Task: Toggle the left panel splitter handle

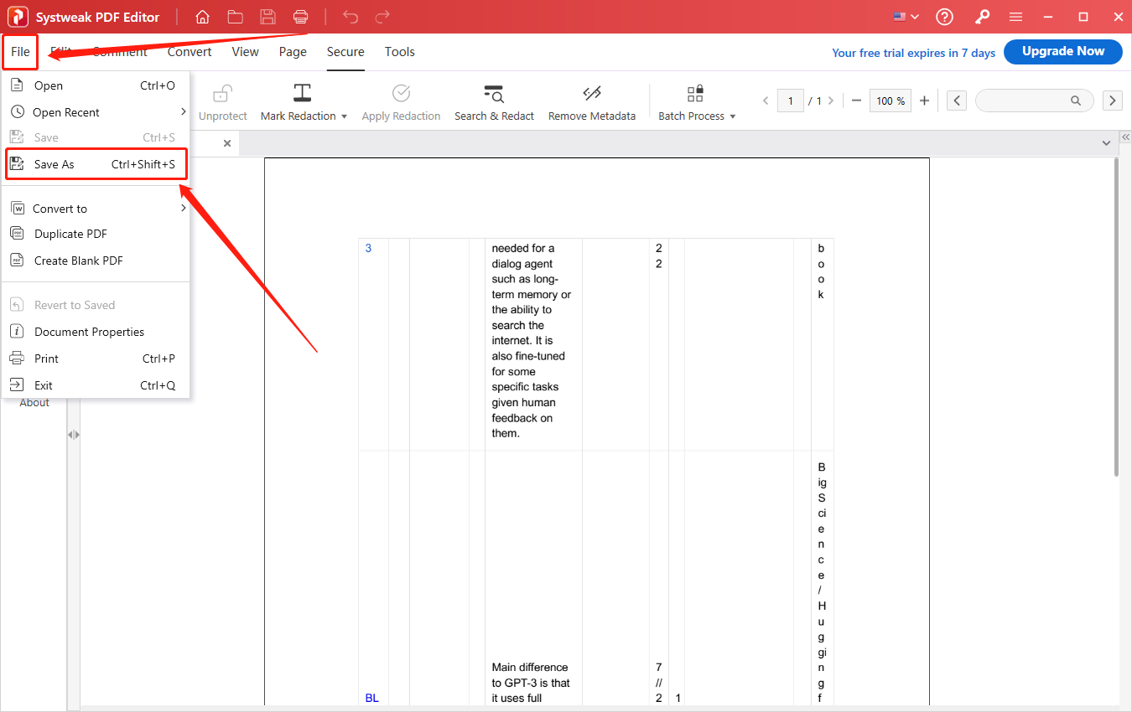Action: (74, 435)
